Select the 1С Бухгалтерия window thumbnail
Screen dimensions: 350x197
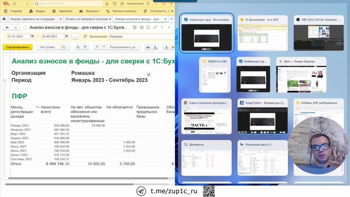[262, 33]
